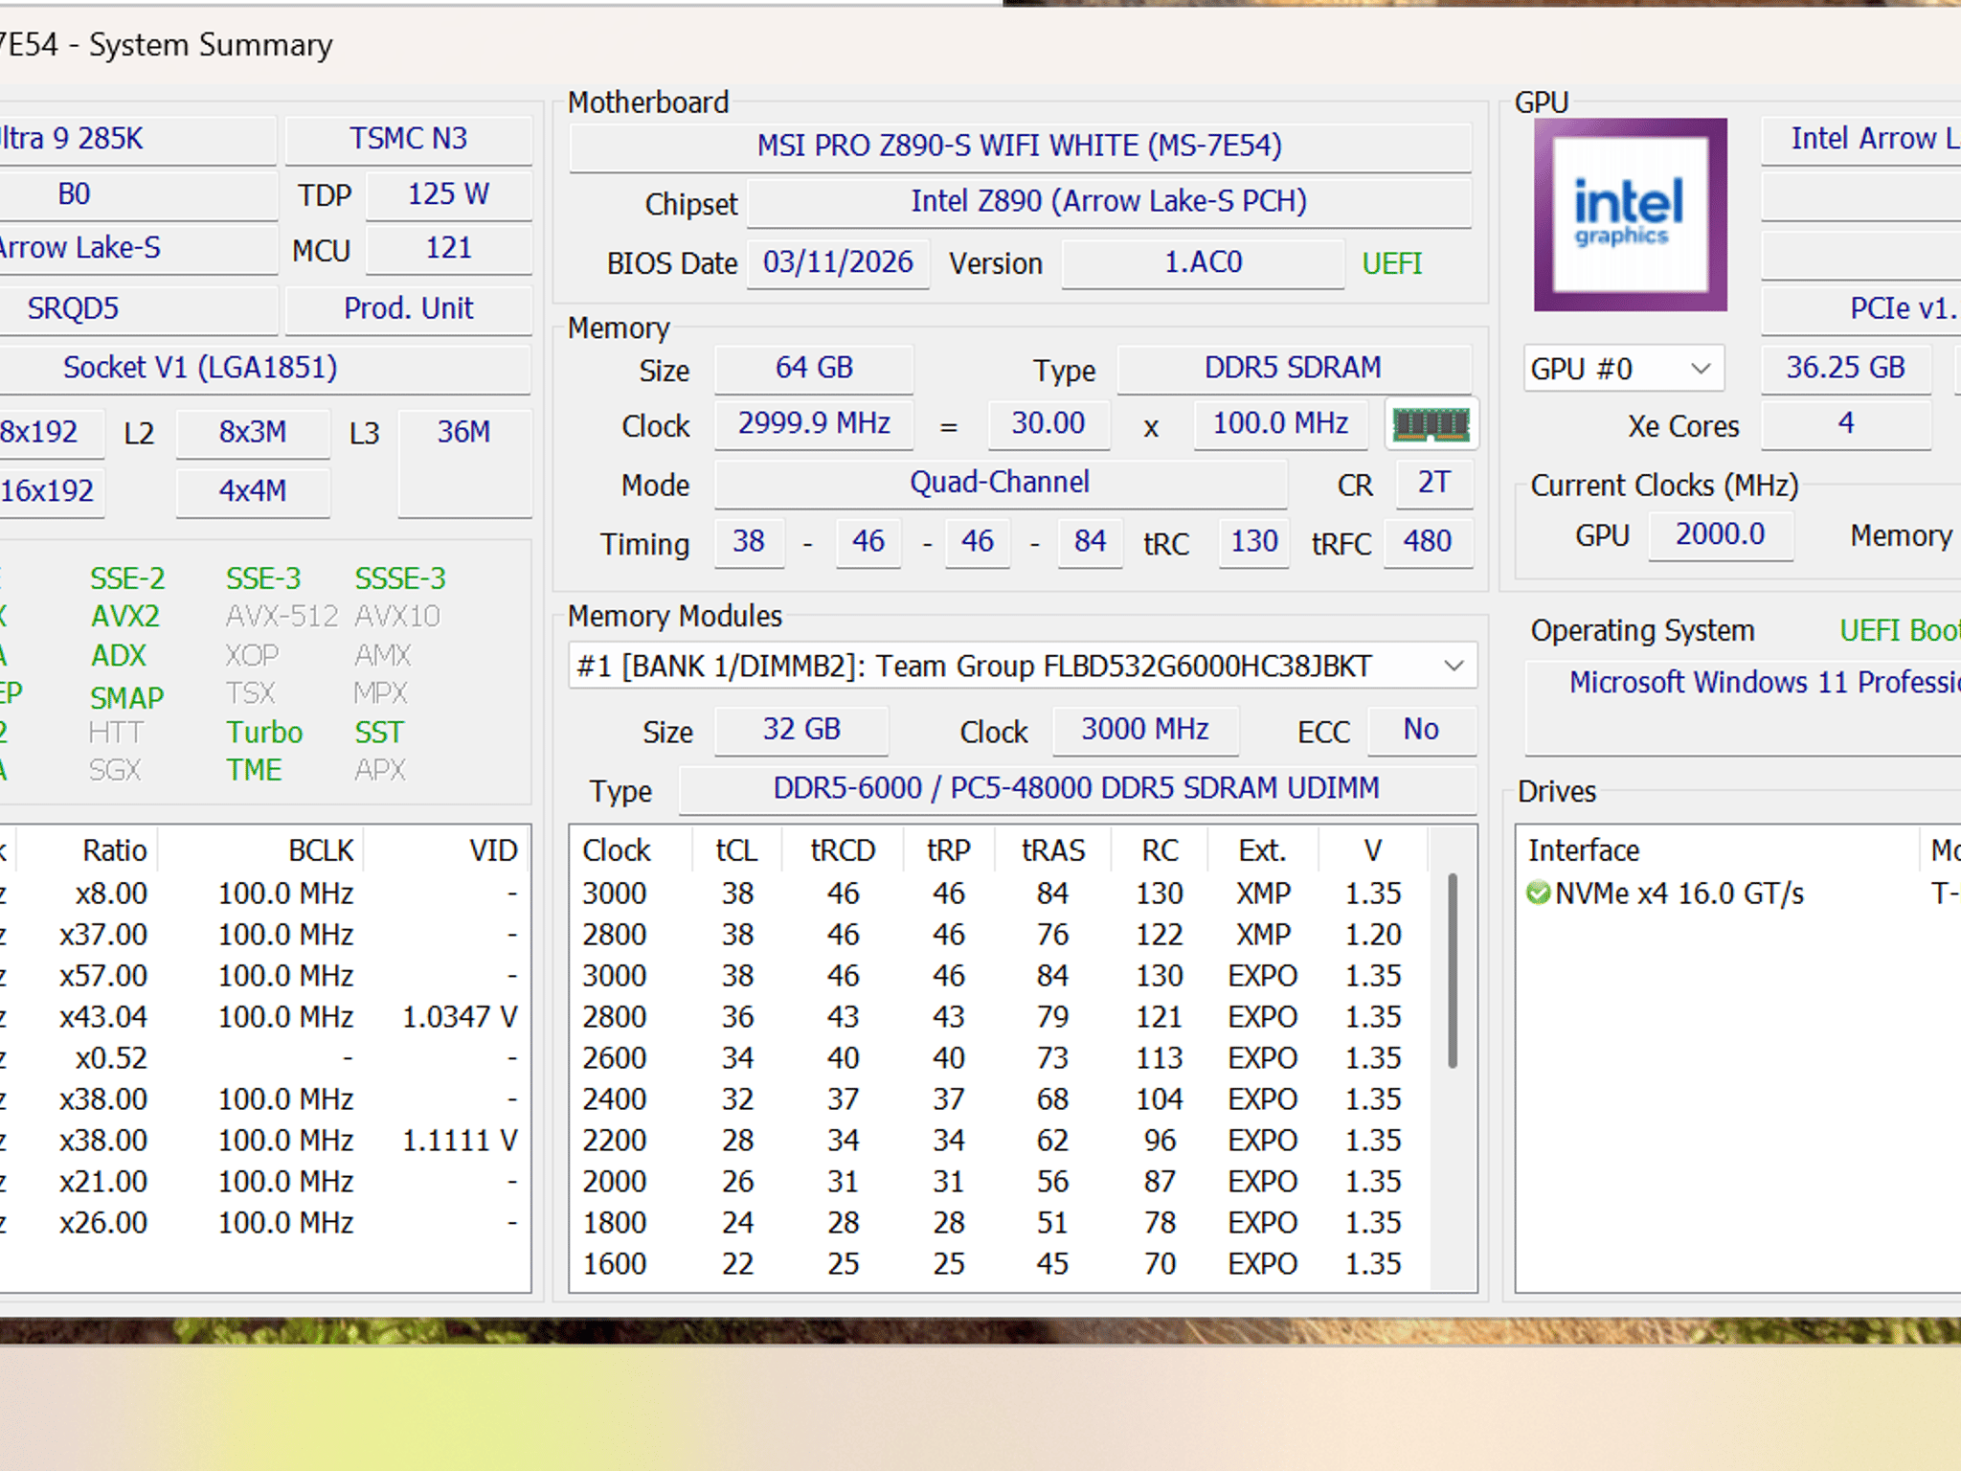Click the Prod. Unit field
This screenshot has width=1961, height=1471.
[x=409, y=308]
